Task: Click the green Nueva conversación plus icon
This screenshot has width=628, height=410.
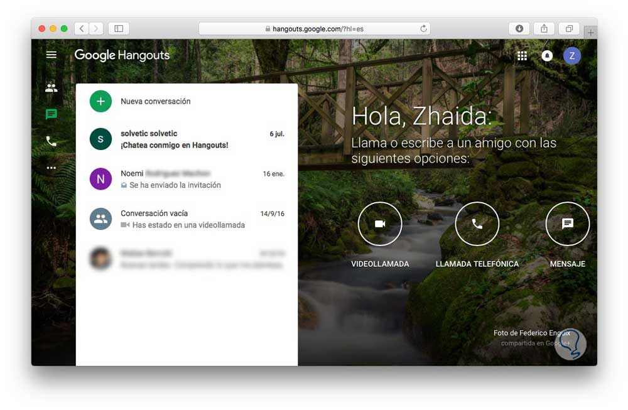Action: pyautogui.click(x=100, y=101)
